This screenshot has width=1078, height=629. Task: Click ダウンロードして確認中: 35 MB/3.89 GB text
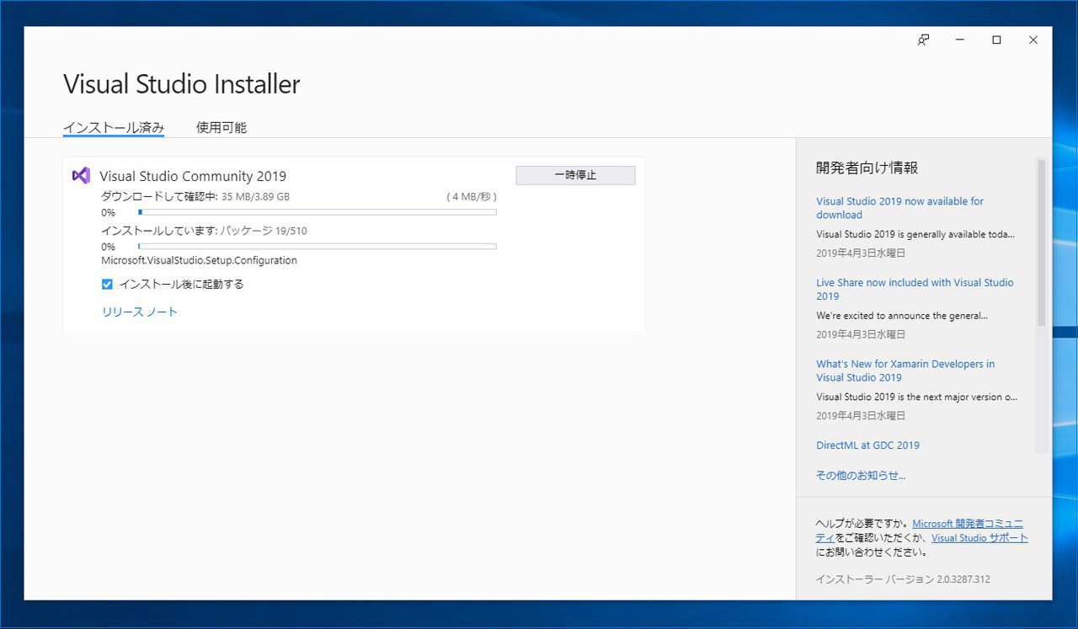click(x=195, y=197)
